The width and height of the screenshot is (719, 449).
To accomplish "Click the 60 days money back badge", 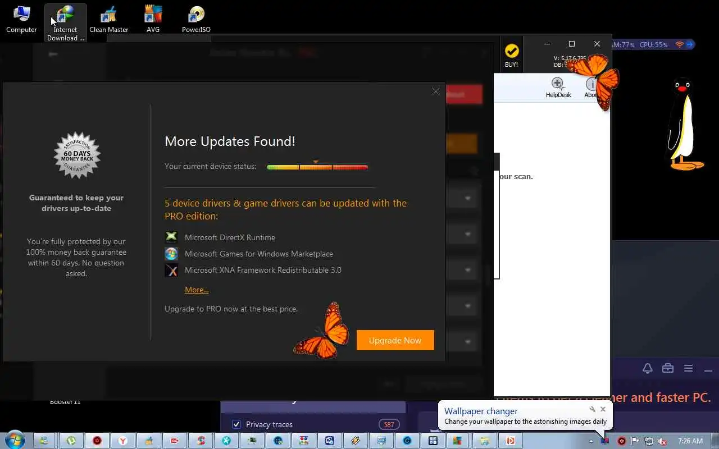I will click(x=77, y=155).
